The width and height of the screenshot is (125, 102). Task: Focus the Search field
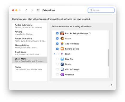click(101, 10)
